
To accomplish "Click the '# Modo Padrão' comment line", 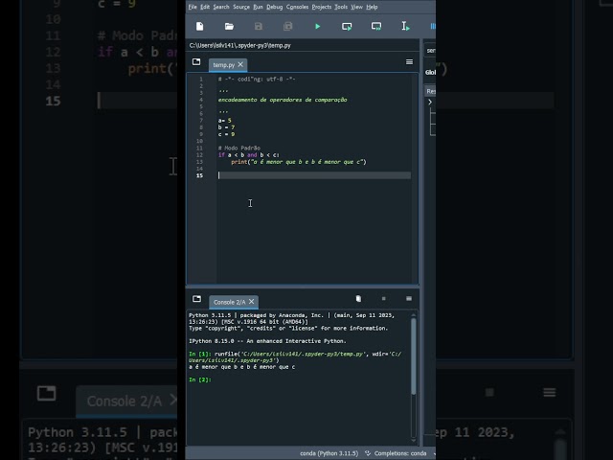I will [x=239, y=148].
